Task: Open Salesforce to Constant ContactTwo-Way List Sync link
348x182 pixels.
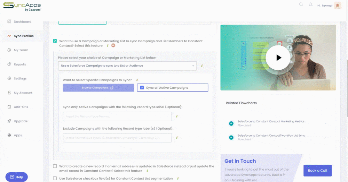Action: coord(271,136)
